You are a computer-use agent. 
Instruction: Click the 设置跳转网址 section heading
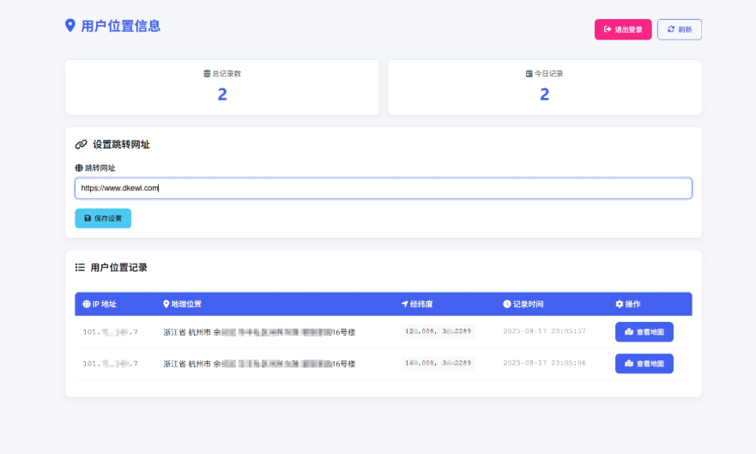[x=122, y=144]
